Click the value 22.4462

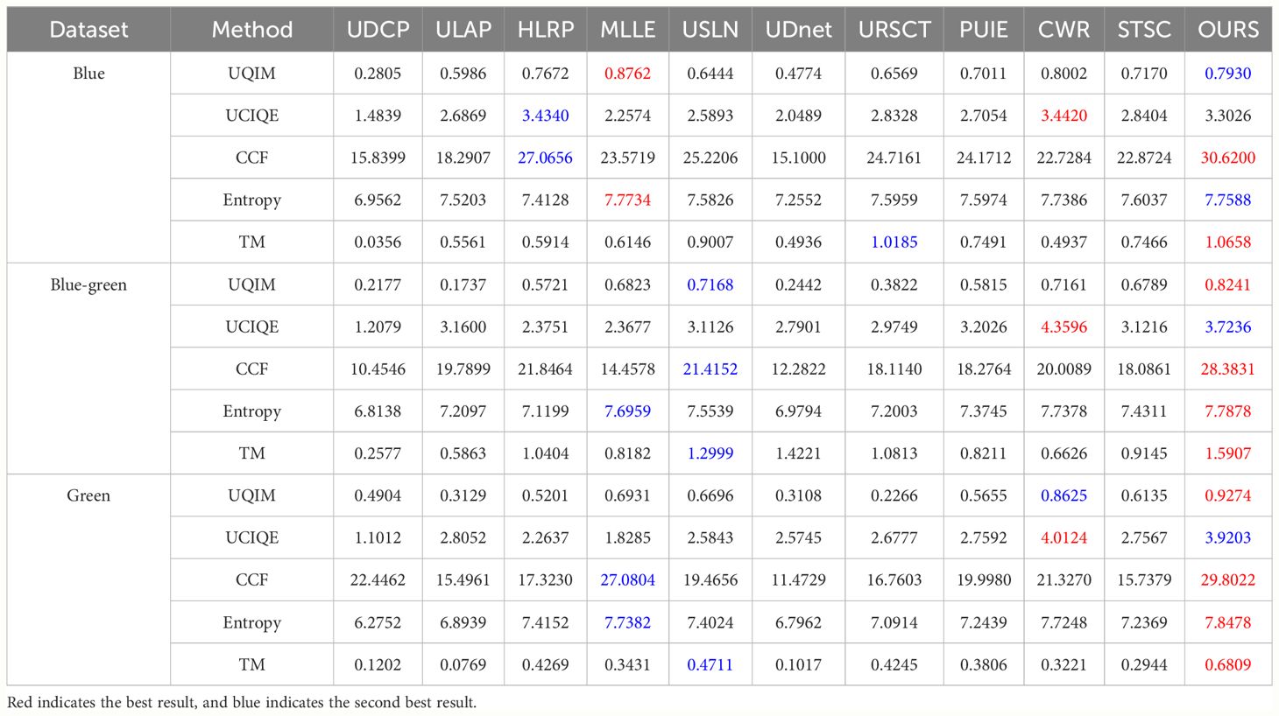pyautogui.click(x=378, y=579)
